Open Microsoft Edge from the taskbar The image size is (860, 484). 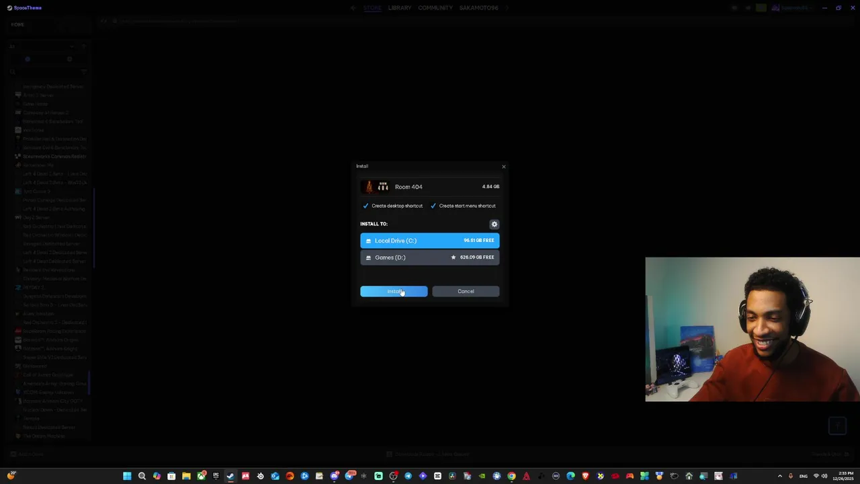tap(570, 476)
